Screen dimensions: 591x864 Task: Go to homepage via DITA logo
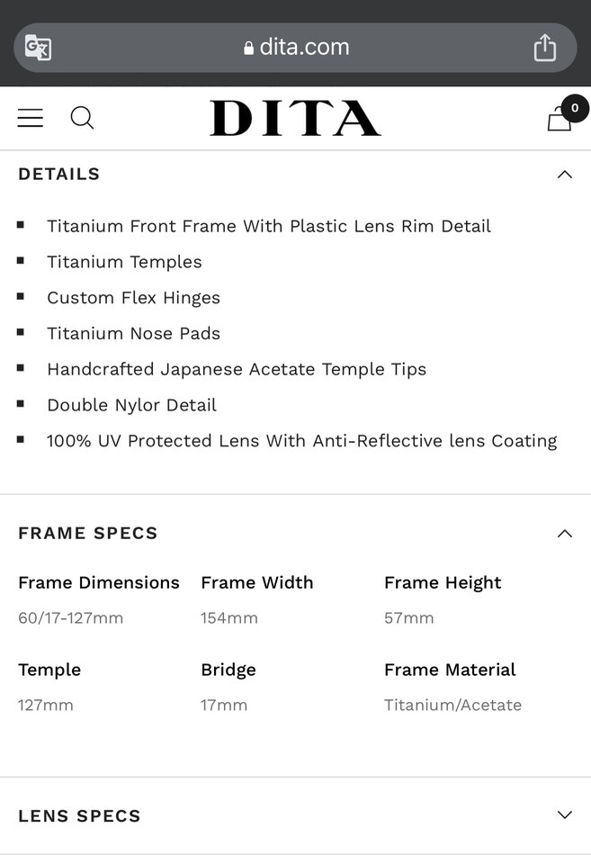295,118
